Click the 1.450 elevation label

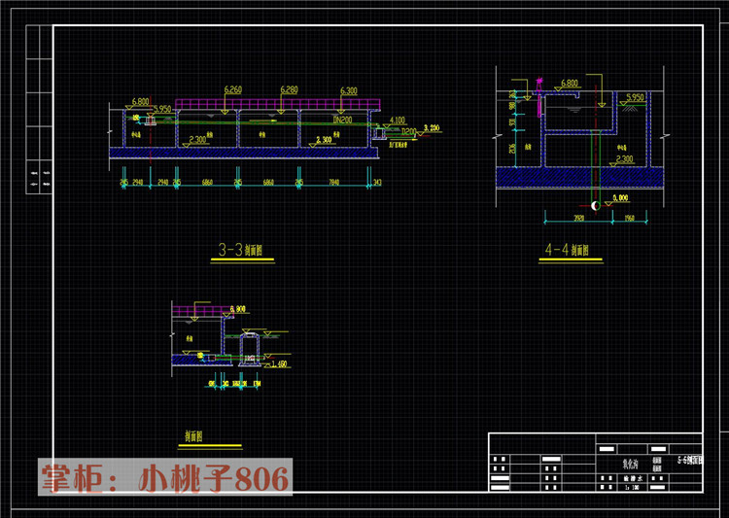(279, 363)
